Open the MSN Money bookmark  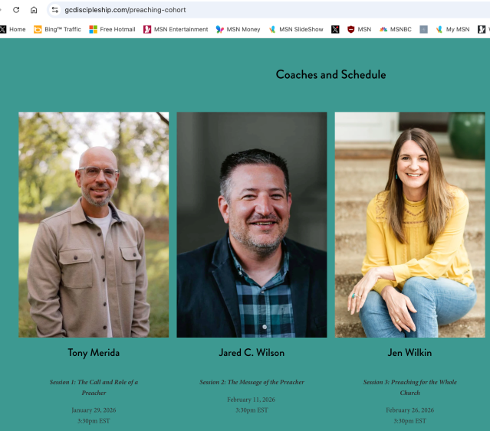238,29
